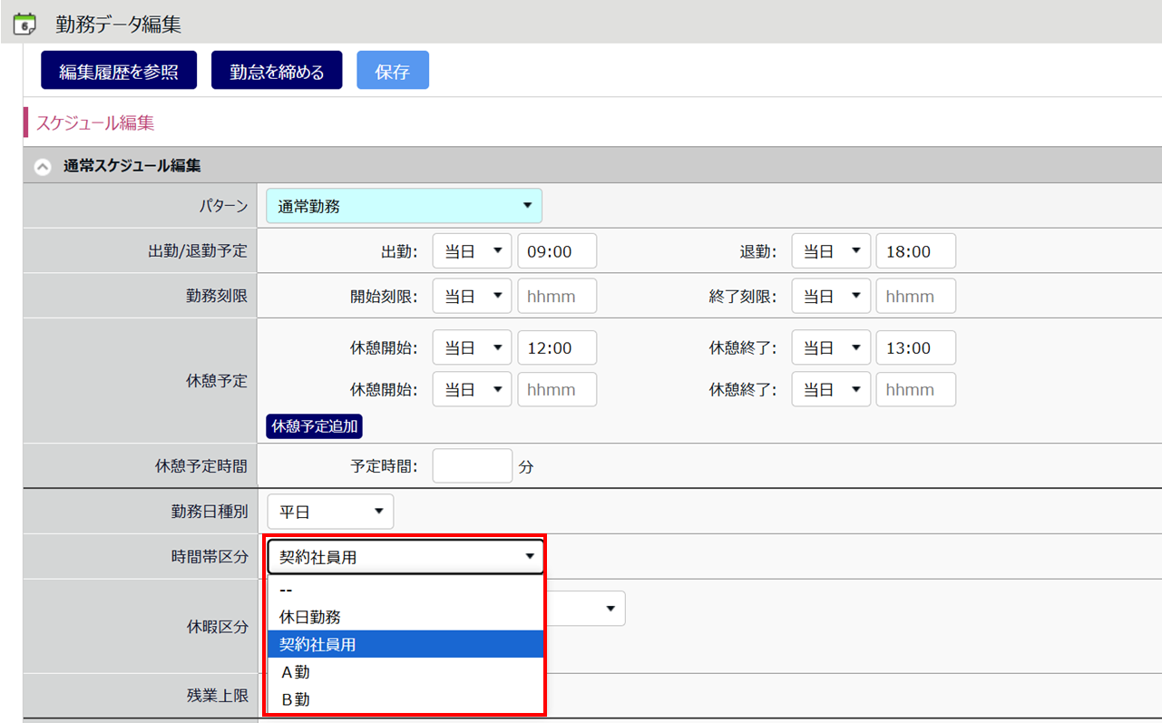Click the 出勤 time field showing 09:00
1162x723 pixels.
[556, 251]
